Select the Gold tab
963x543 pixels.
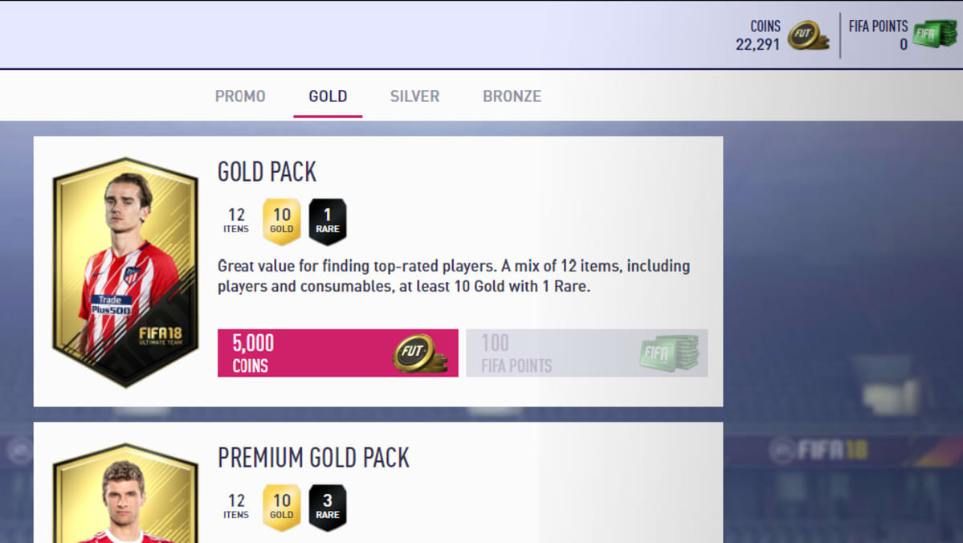click(x=328, y=96)
